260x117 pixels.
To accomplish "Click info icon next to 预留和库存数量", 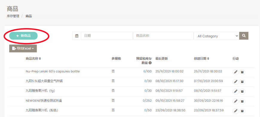I will click(x=150, y=63).
